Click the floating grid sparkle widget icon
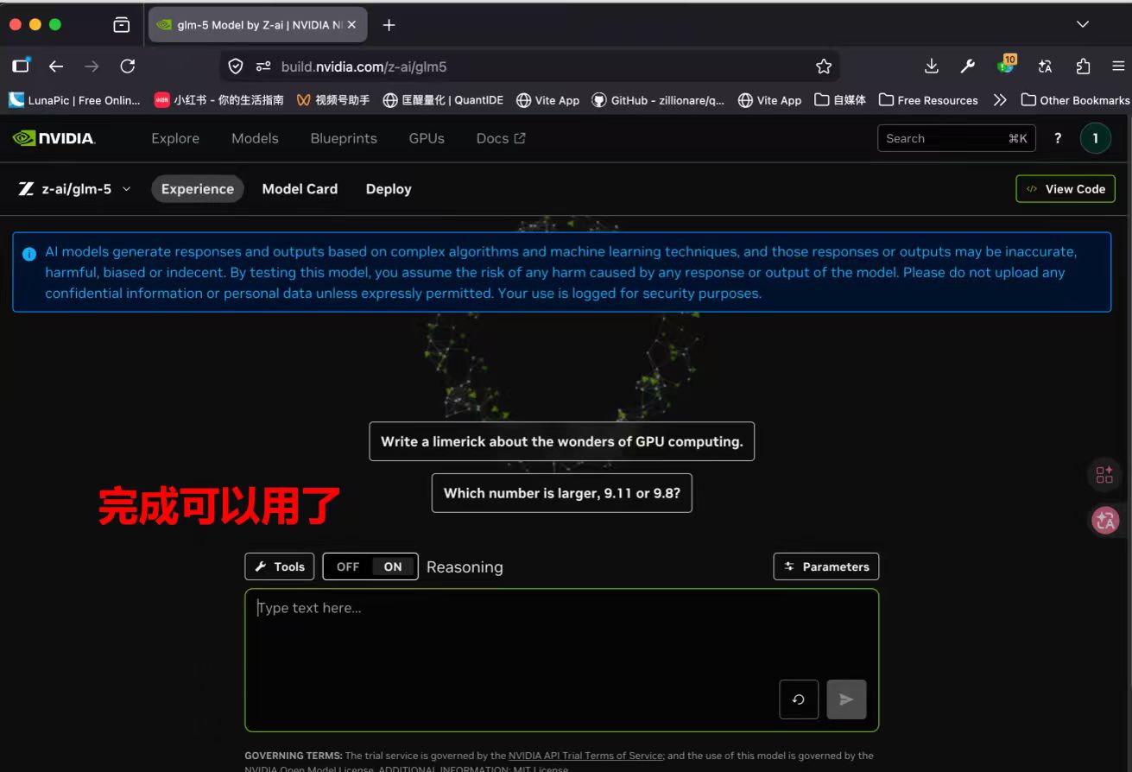The height and width of the screenshot is (772, 1132). pos(1104,475)
